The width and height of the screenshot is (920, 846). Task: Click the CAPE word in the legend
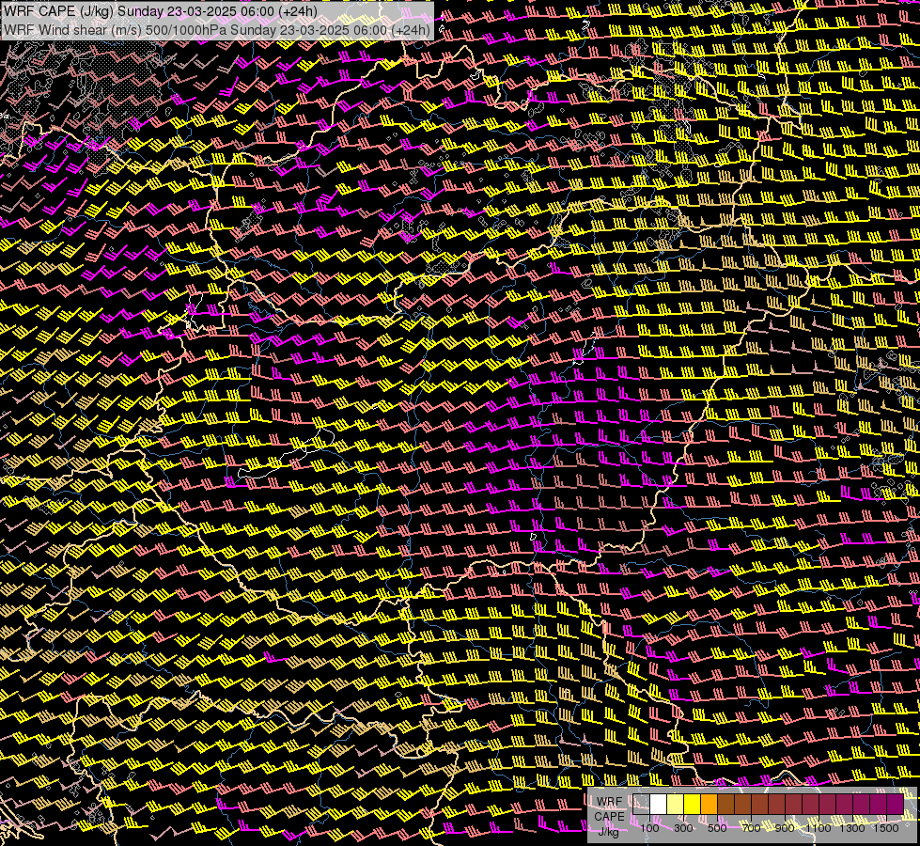[x=610, y=817]
